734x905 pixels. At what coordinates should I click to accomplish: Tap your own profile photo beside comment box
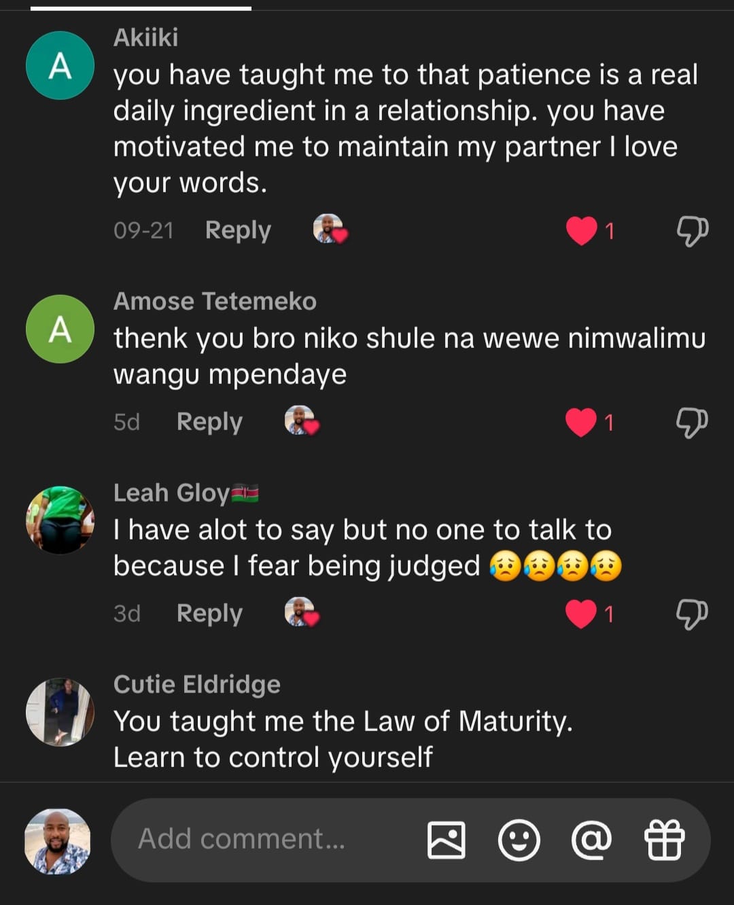(x=57, y=841)
